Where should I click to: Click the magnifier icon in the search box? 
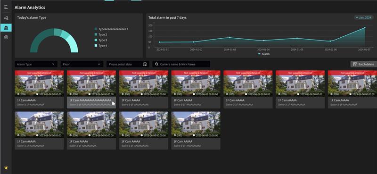click(x=156, y=64)
